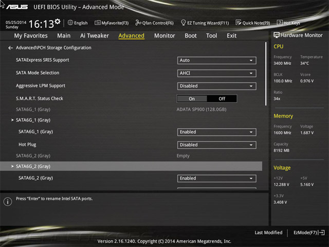Open SATA6G_2 (Gray) Enabled dropdown

point(217,179)
